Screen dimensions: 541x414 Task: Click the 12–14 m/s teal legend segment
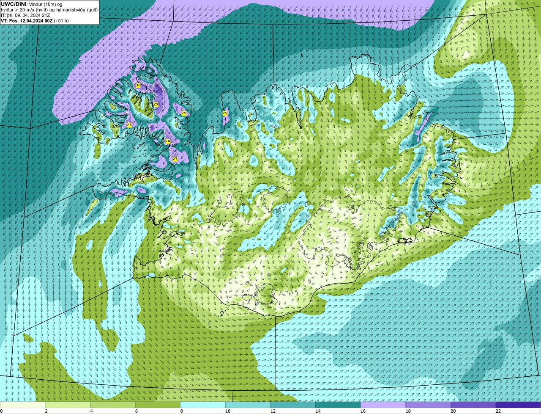293,405
